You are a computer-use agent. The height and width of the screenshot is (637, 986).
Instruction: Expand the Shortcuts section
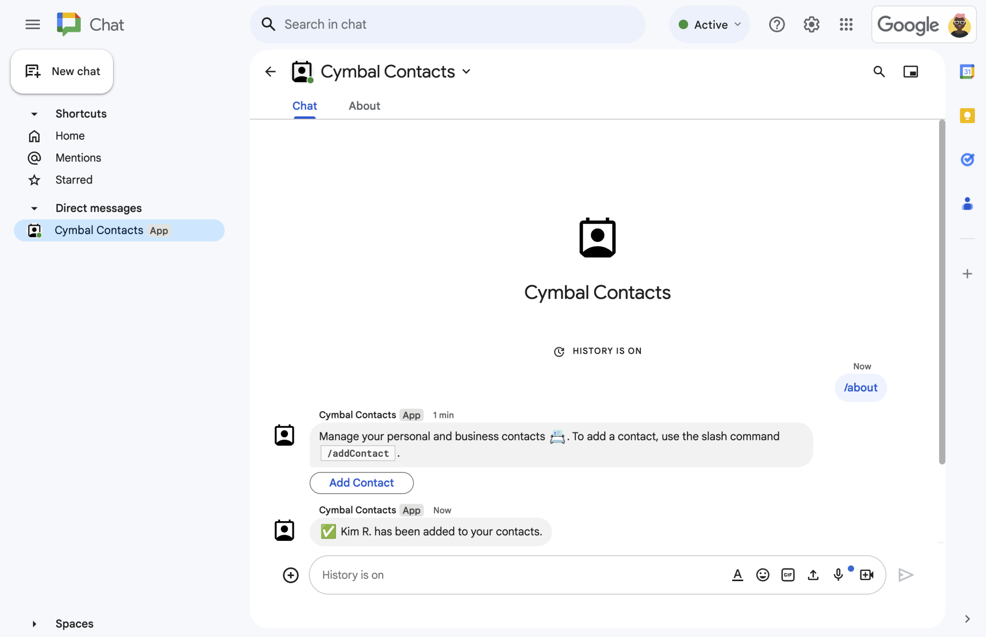(x=34, y=113)
